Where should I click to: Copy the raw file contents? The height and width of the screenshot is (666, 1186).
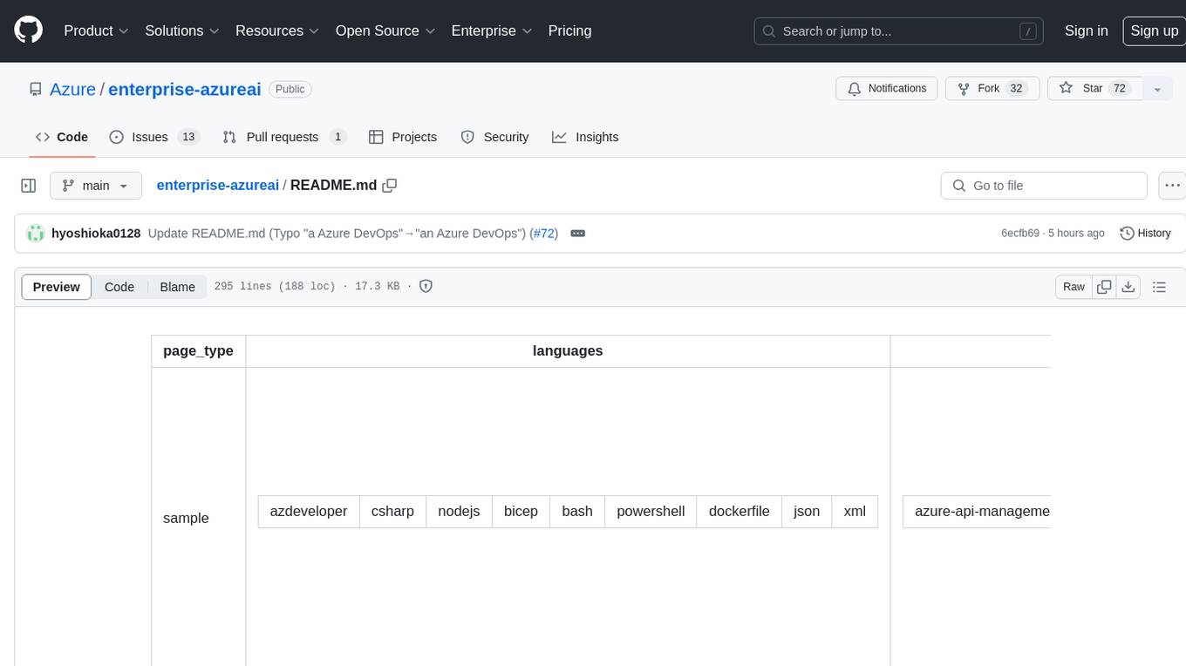(1104, 287)
